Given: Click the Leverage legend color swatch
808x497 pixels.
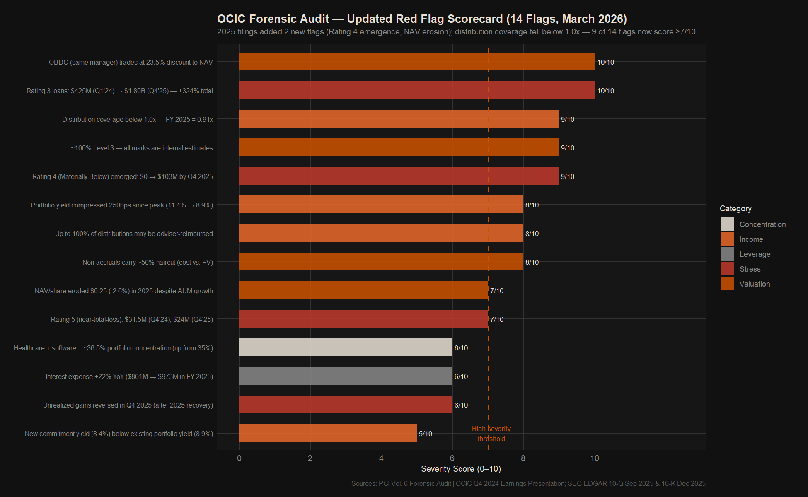Looking at the screenshot, I should coord(727,254).
